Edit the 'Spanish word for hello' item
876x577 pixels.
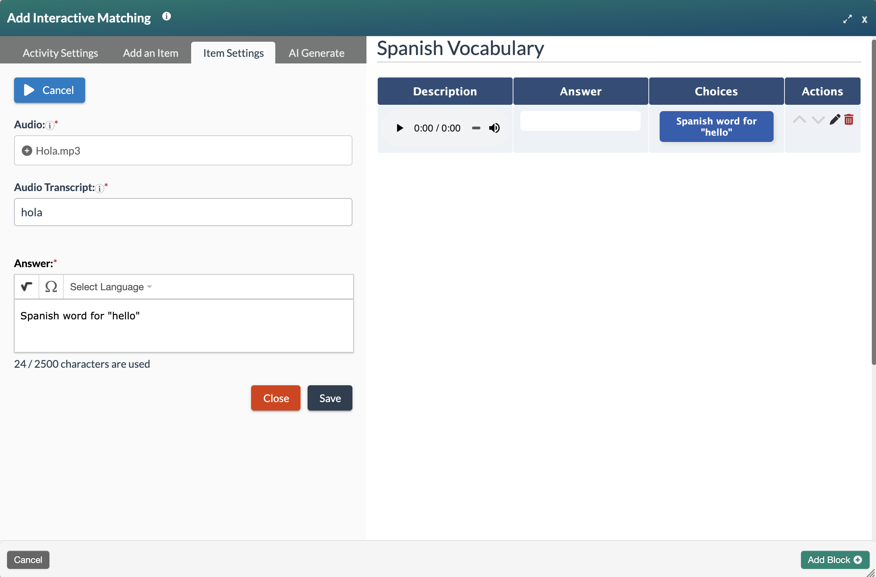click(835, 119)
